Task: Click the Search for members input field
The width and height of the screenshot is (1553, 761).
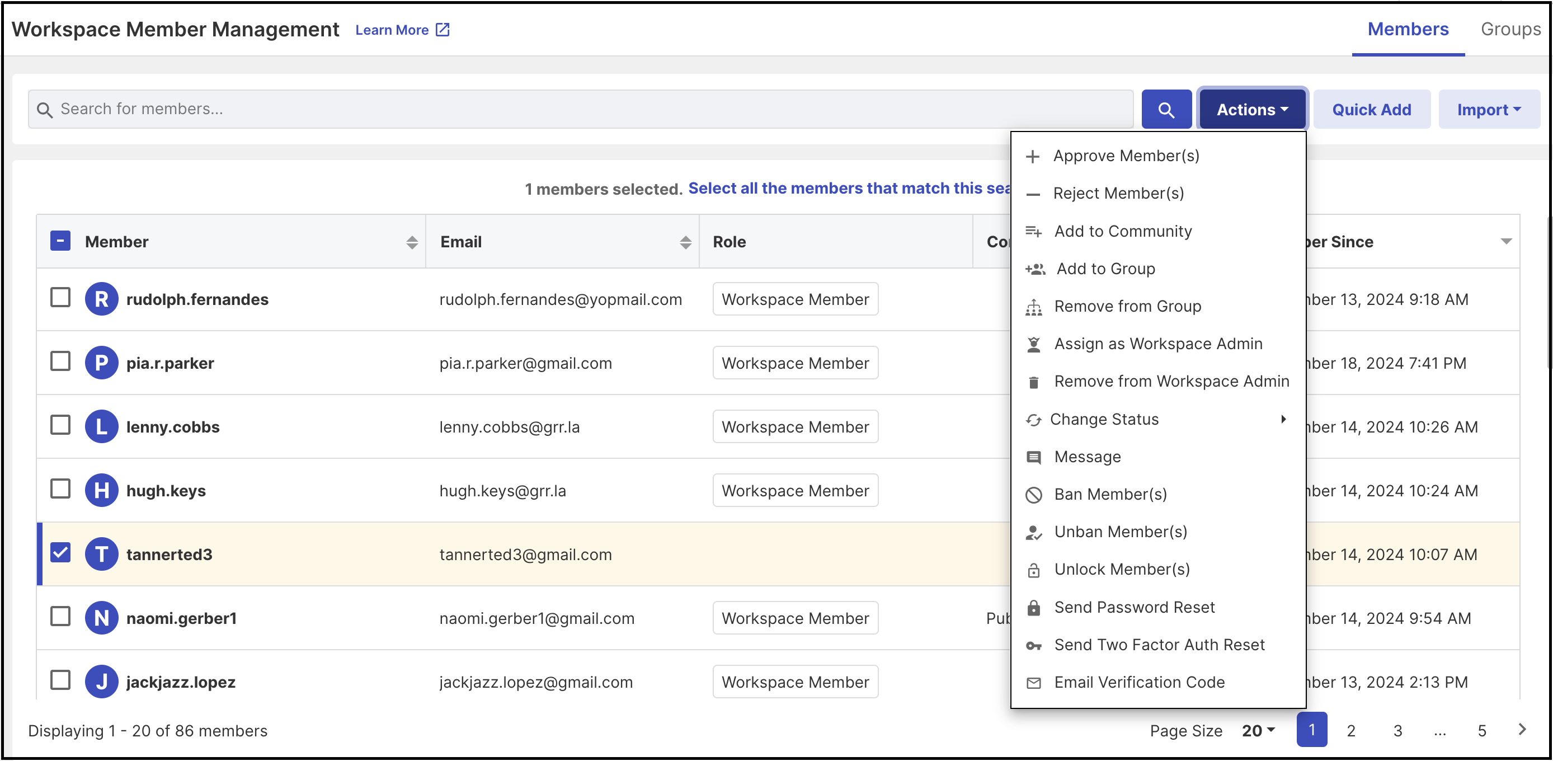Action: 581,109
